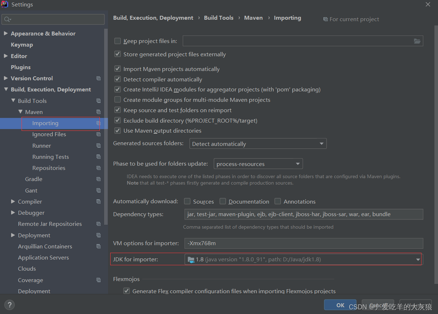Click Build Tools breadcrumb link
Image resolution: width=438 pixels, height=314 pixels.
[x=219, y=18]
